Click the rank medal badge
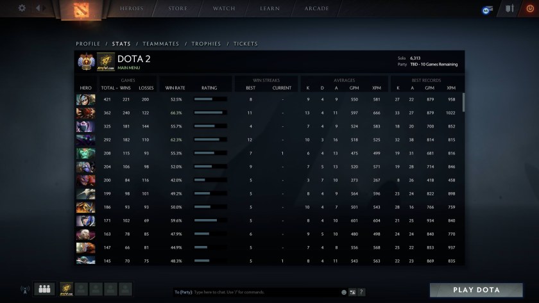 tap(86, 61)
